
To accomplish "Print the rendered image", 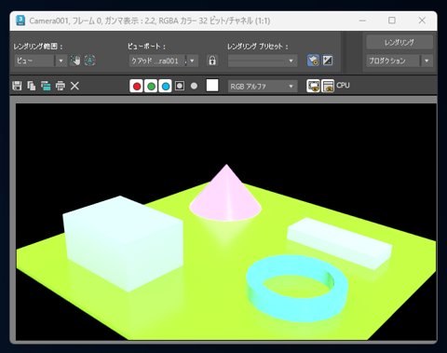I will tap(61, 86).
